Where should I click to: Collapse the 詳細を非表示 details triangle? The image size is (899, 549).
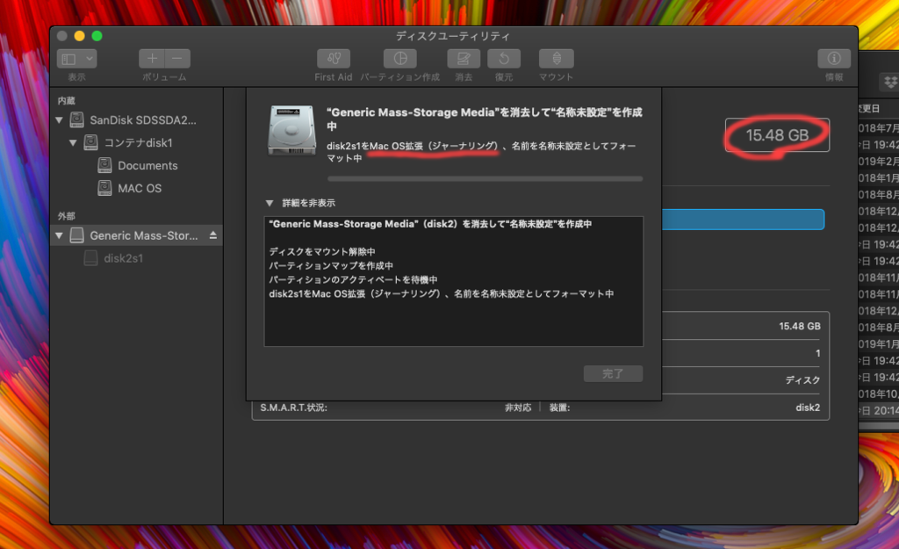point(270,203)
